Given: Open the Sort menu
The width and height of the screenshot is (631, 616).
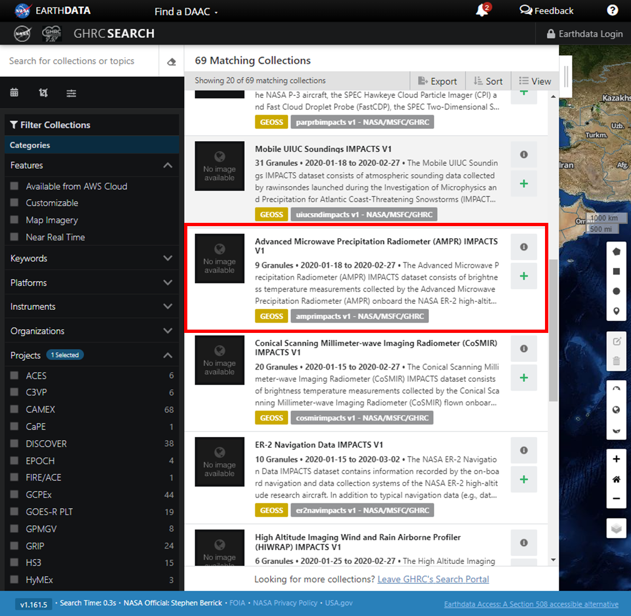Looking at the screenshot, I should tap(488, 81).
